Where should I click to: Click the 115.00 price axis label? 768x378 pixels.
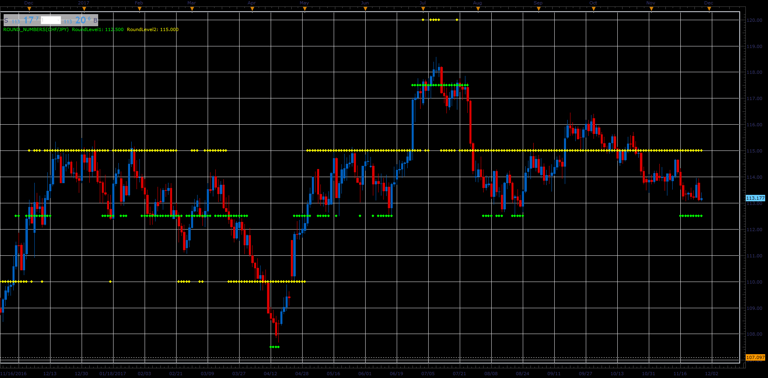point(754,151)
